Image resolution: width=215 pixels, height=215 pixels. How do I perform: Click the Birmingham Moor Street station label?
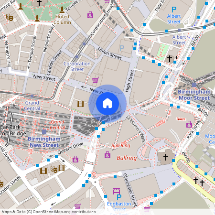coord(194,95)
